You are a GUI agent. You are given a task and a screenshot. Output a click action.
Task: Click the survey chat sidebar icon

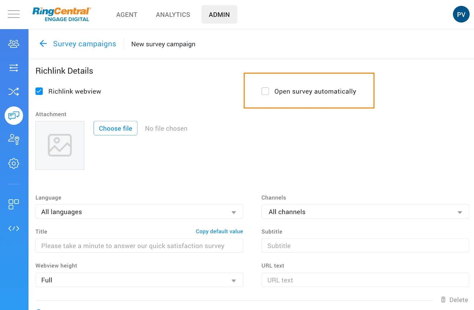(x=14, y=116)
